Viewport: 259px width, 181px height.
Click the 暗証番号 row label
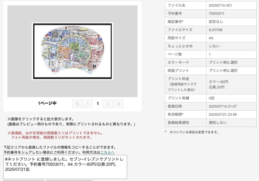[175, 22]
